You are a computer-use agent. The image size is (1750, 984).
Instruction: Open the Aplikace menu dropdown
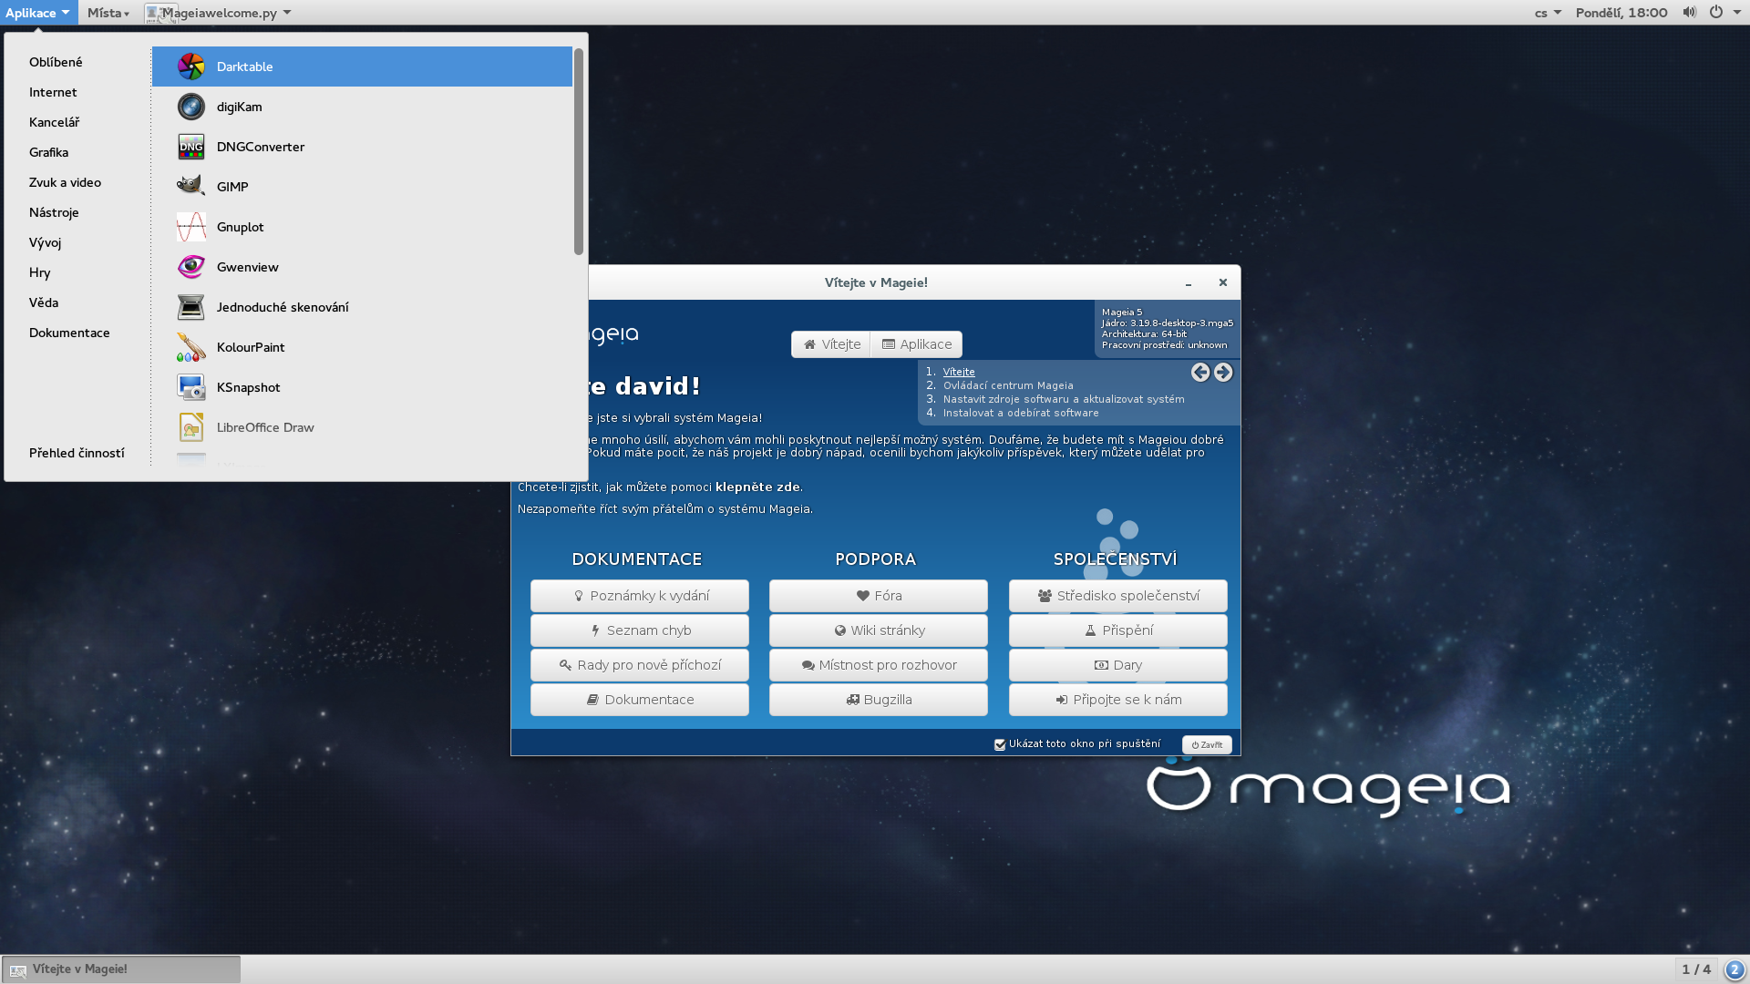(38, 13)
